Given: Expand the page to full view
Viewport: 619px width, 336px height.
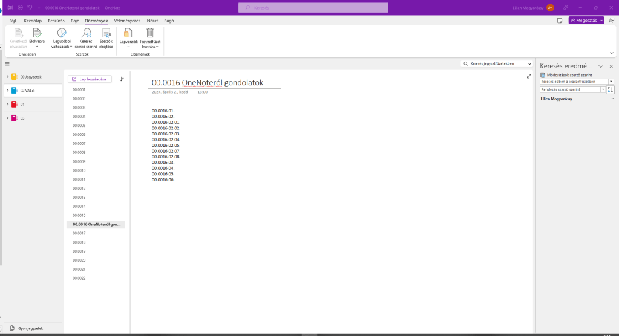Looking at the screenshot, I should (x=529, y=76).
